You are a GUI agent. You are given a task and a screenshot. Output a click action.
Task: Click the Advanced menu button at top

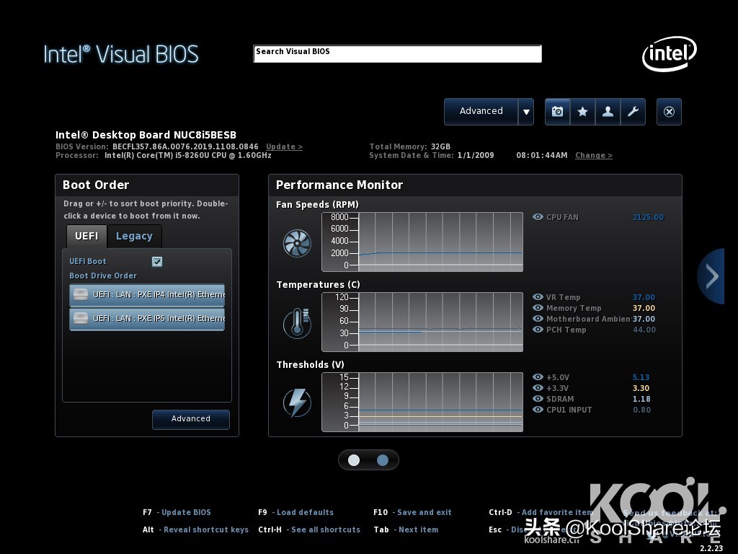pyautogui.click(x=481, y=112)
